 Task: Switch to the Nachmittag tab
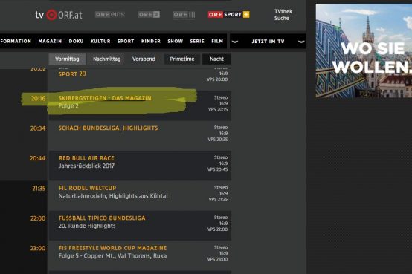(x=106, y=59)
